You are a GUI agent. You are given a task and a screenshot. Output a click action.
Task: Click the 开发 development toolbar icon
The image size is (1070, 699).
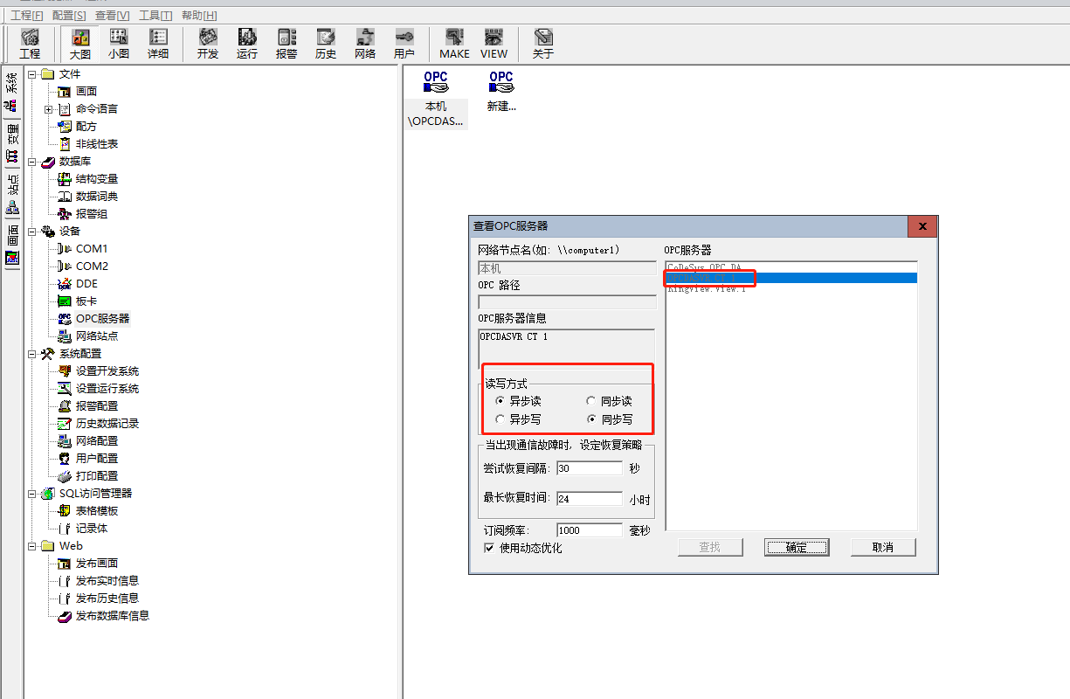(x=208, y=44)
